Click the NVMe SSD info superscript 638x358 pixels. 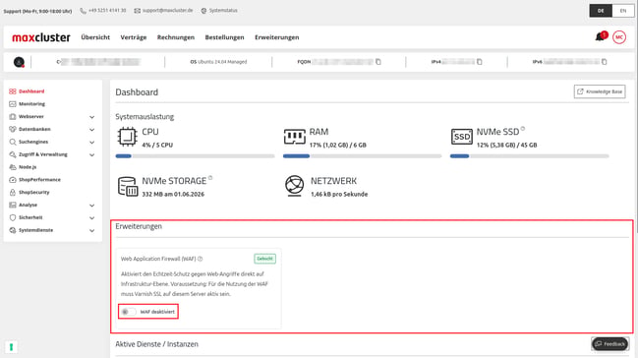[x=523, y=129]
